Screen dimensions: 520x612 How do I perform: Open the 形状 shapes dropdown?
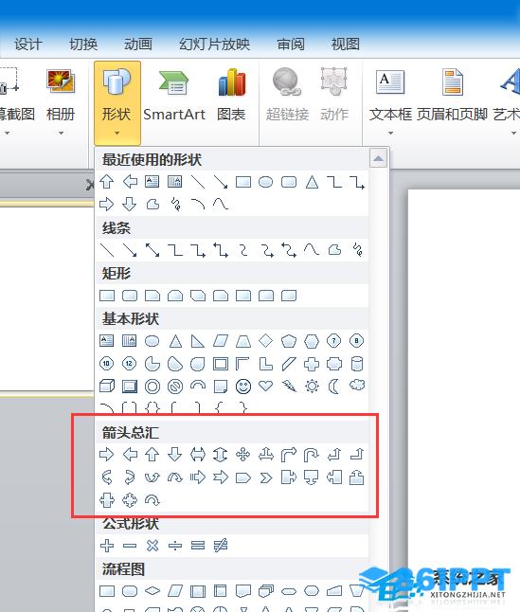pos(117,103)
